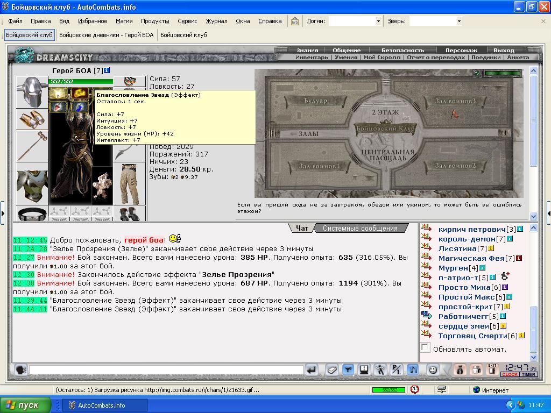Click the arrow icon left of Работничегг

(426, 316)
